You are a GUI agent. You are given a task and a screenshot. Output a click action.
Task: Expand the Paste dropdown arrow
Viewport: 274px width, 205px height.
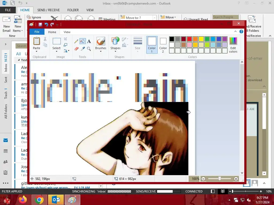coord(36,51)
